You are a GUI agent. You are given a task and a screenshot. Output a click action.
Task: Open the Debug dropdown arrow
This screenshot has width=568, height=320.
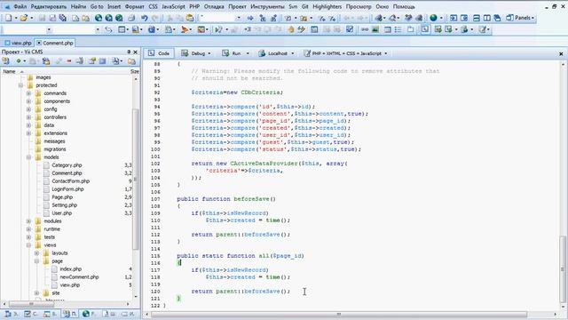[209, 53]
